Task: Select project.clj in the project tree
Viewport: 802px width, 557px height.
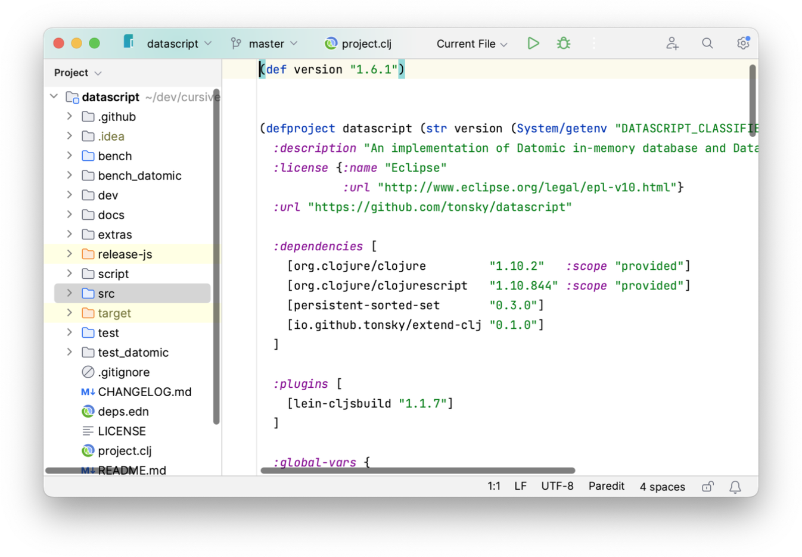Action: tap(125, 450)
